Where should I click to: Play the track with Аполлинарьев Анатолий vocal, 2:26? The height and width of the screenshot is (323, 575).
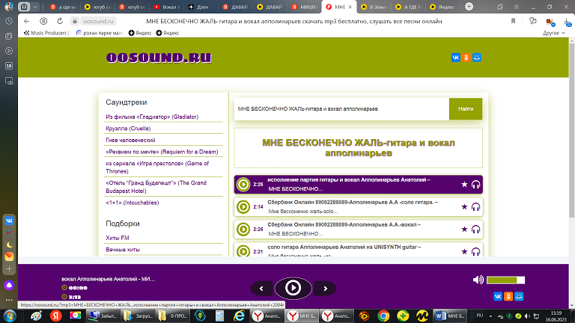coord(243,184)
